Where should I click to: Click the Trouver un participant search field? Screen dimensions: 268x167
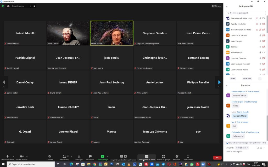click(245, 13)
